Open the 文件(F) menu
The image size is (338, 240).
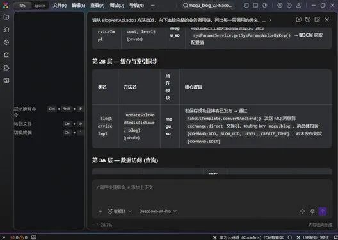(x=60, y=5)
